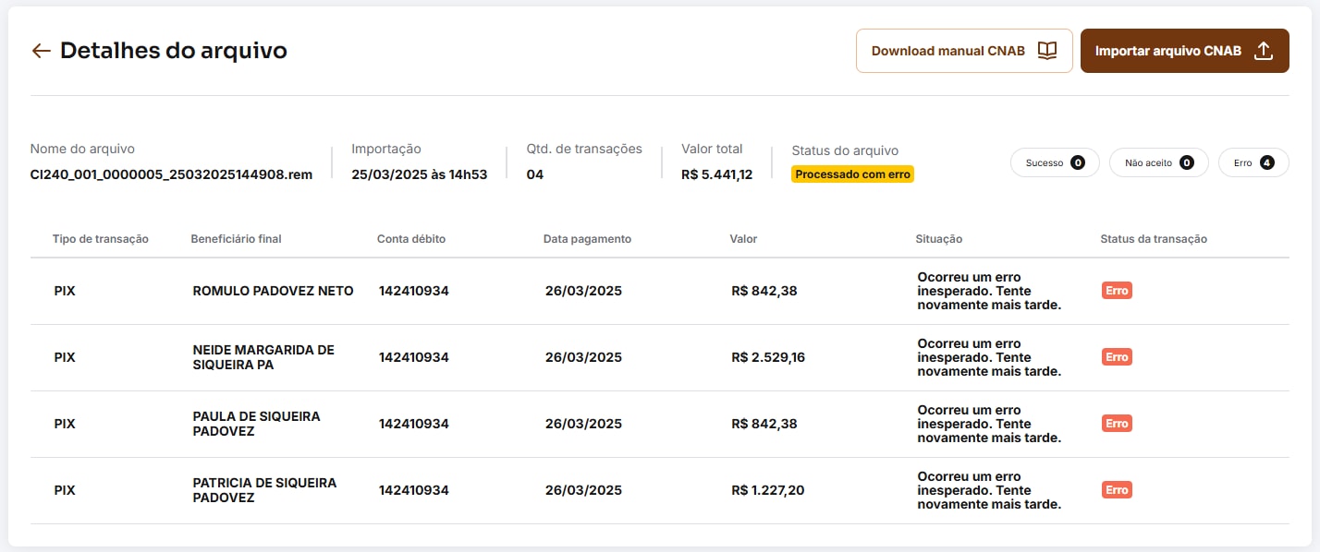Click the Processado com erro badge
This screenshot has width=1320, height=552.
(x=852, y=174)
